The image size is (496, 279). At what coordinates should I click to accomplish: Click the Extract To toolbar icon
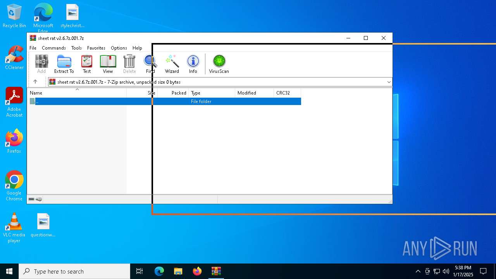[x=64, y=64]
